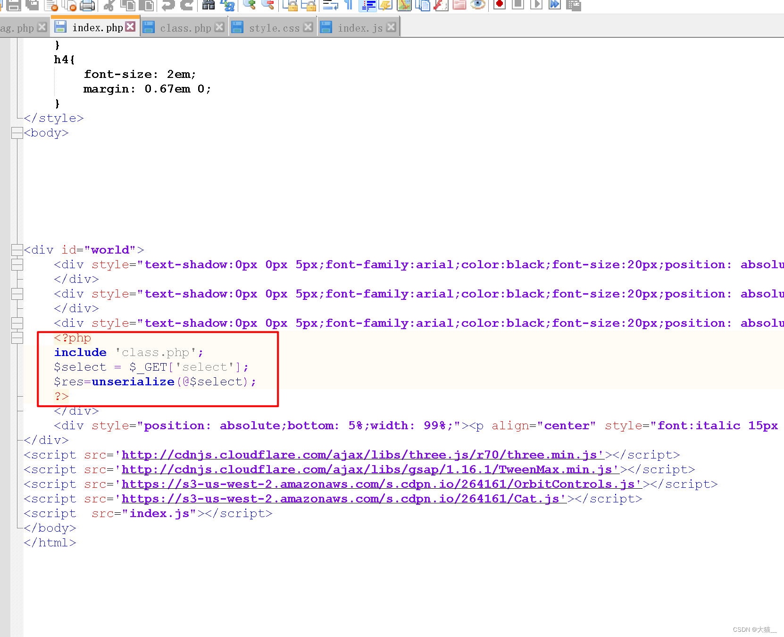Collapse the second text-shadow div fold marker
The image size is (784, 637).
pos(17,294)
